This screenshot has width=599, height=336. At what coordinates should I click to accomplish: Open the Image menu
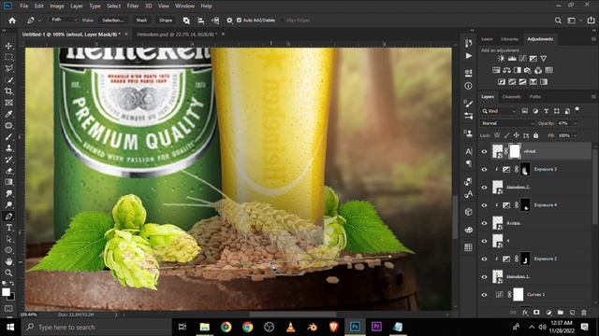(x=57, y=7)
